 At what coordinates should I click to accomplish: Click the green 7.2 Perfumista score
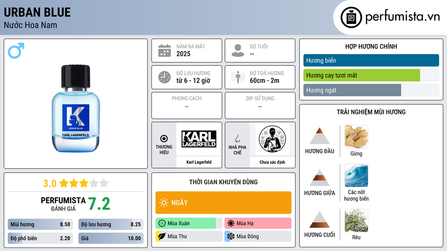[x=99, y=204]
